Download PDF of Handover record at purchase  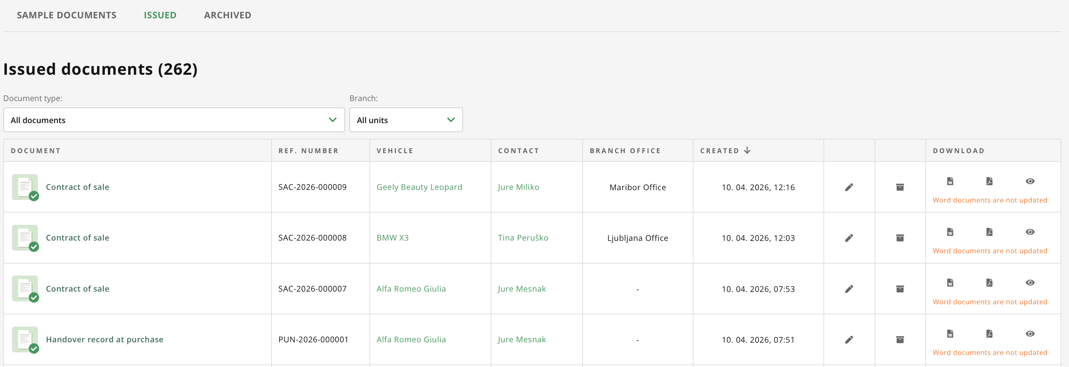[x=989, y=333]
